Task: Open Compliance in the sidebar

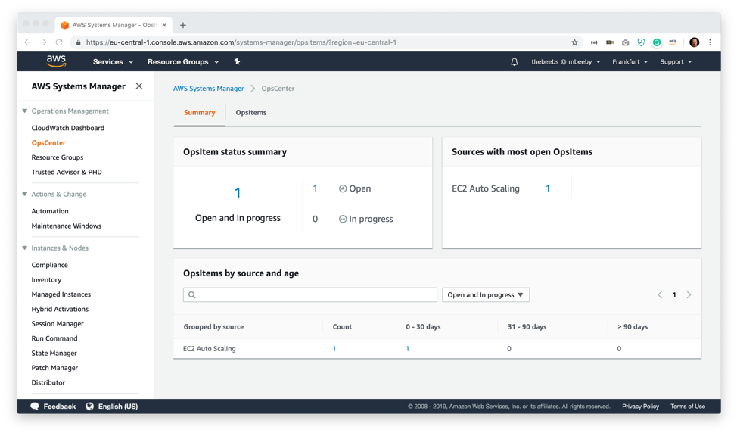Action: pos(49,265)
